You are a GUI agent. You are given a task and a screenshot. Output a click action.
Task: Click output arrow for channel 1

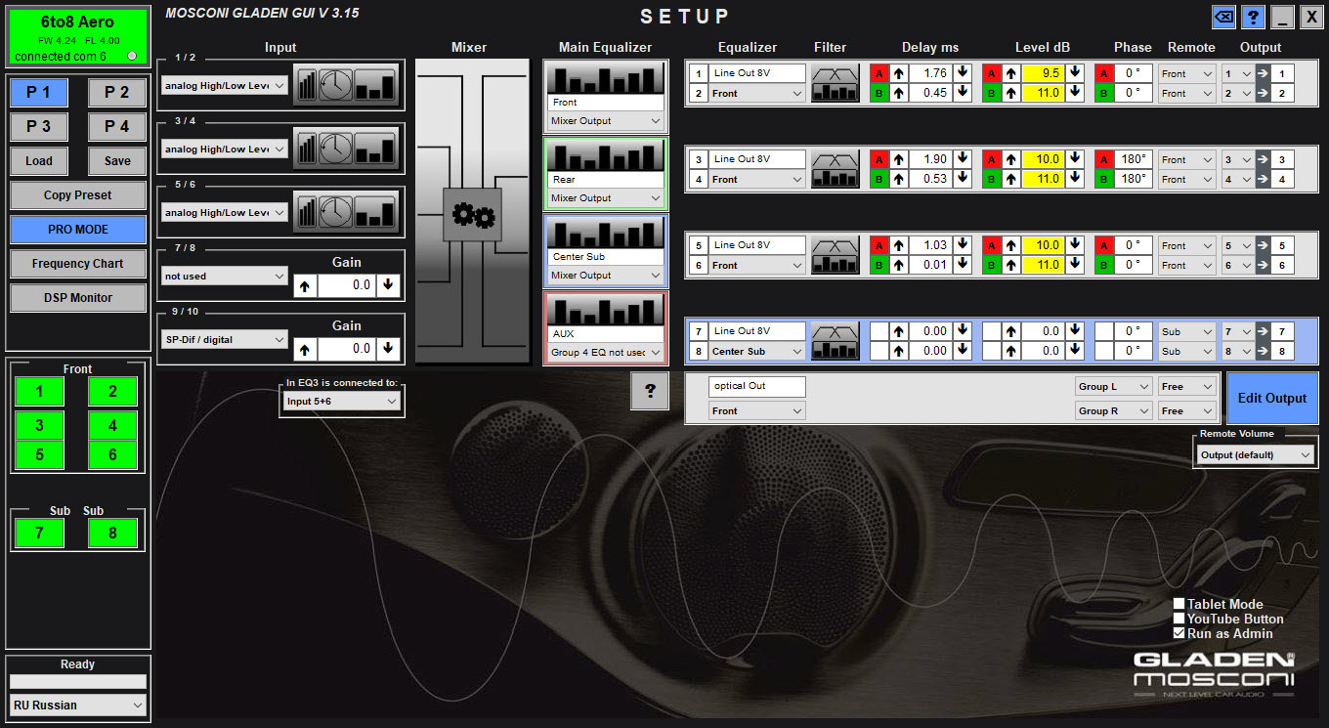click(1263, 73)
